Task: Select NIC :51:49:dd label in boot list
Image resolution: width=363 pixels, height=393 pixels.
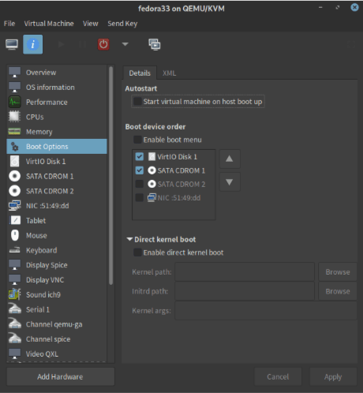Action: point(179,198)
